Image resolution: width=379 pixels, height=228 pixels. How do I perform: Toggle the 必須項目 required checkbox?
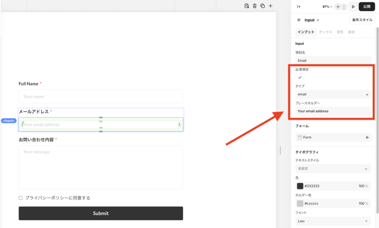click(300, 77)
